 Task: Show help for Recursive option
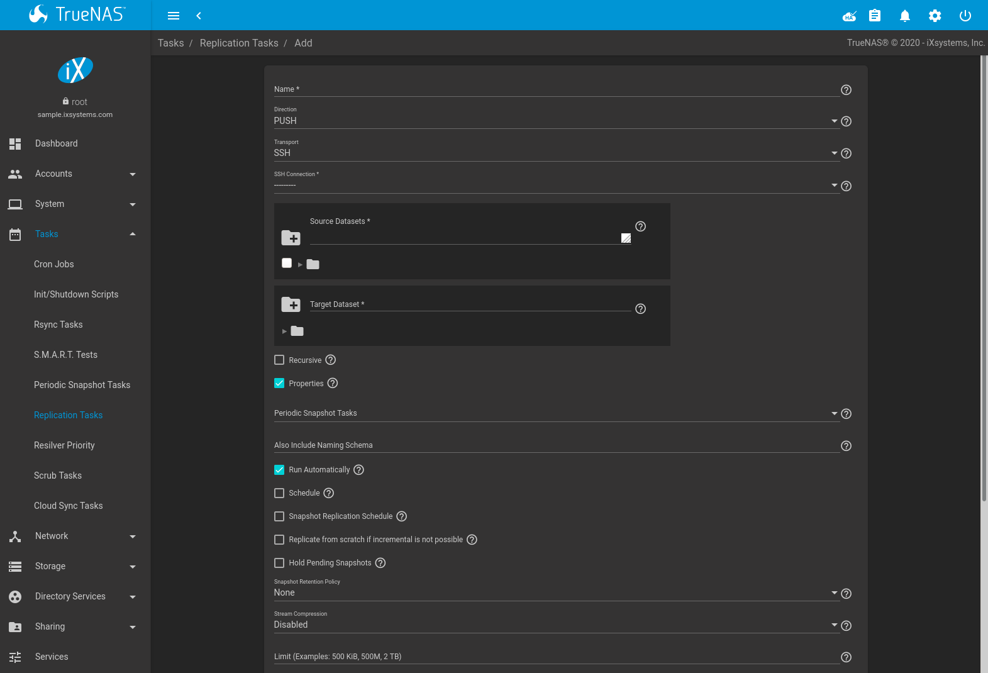[331, 360]
